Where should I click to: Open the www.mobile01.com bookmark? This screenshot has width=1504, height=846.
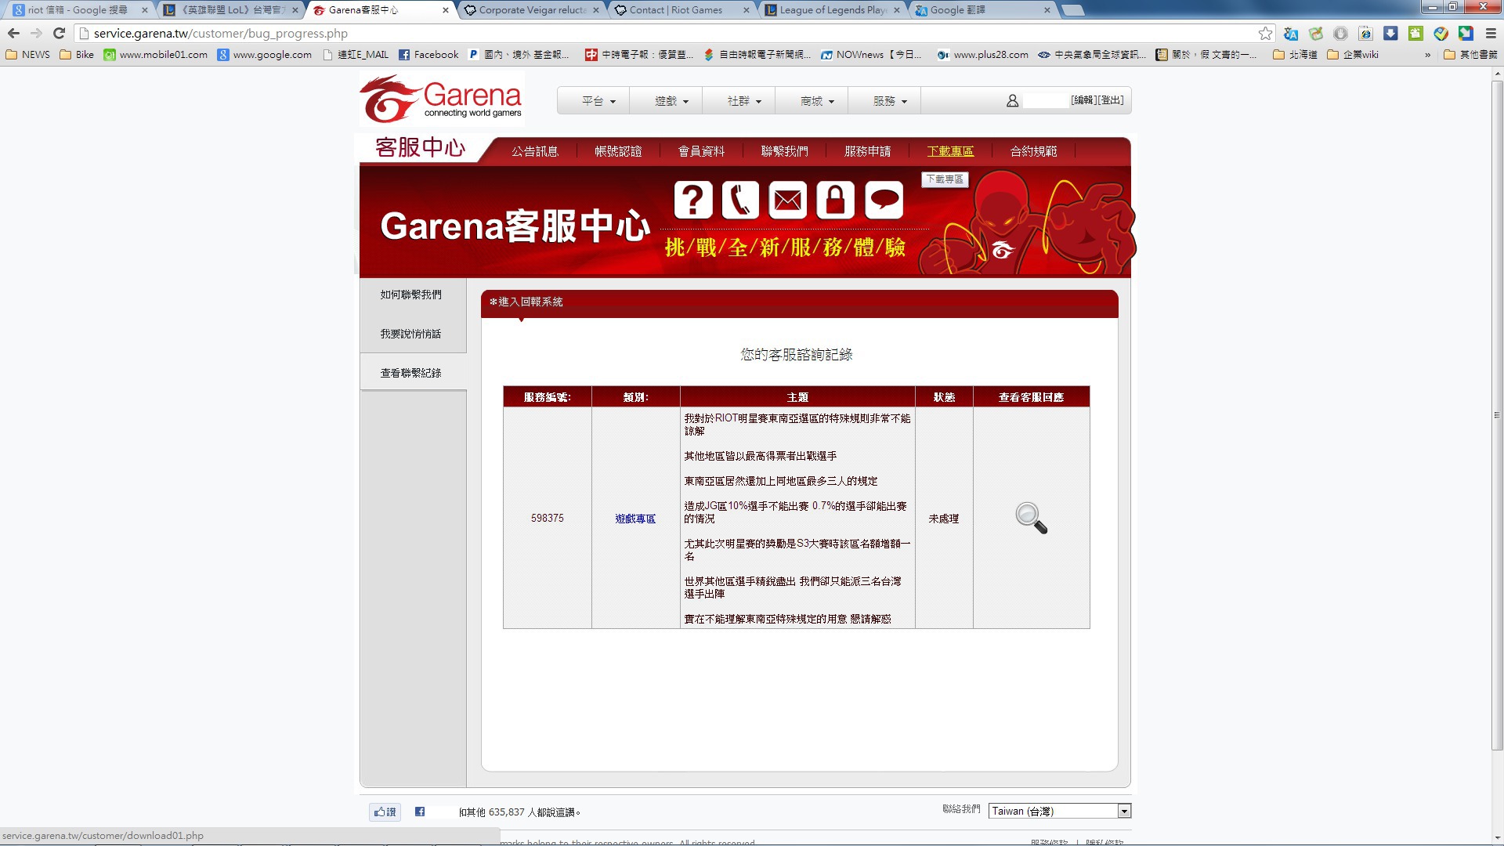(156, 55)
